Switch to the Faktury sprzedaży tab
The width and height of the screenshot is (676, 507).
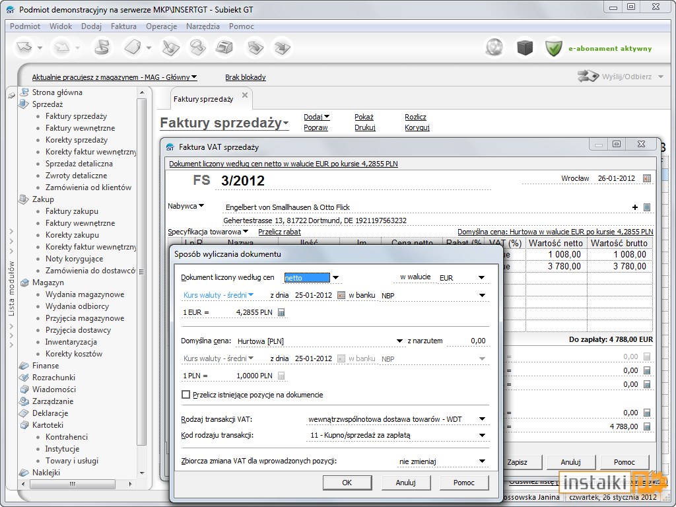203,99
